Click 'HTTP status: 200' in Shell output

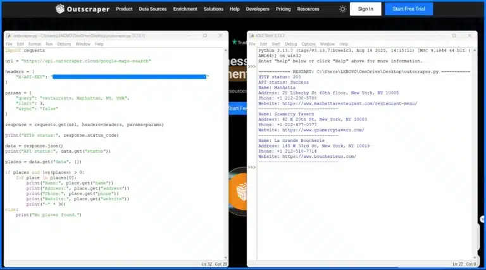click(280, 77)
